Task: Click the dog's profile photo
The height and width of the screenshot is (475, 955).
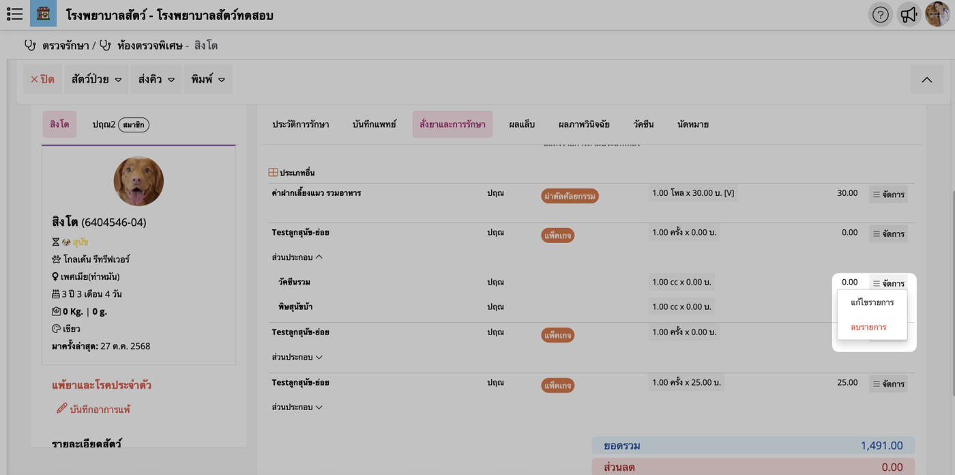Action: 138,182
